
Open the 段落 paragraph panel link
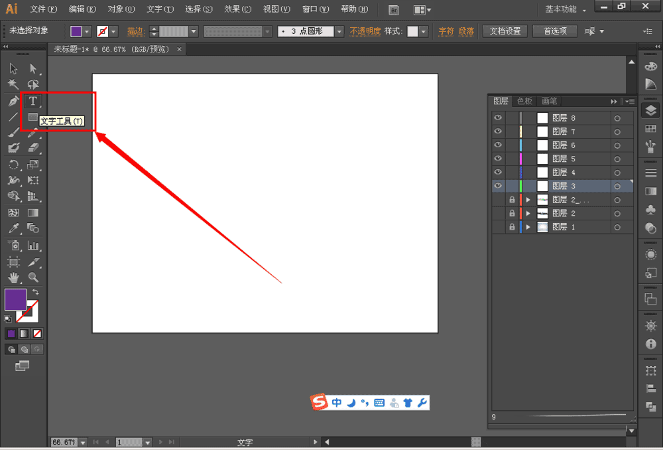466,31
